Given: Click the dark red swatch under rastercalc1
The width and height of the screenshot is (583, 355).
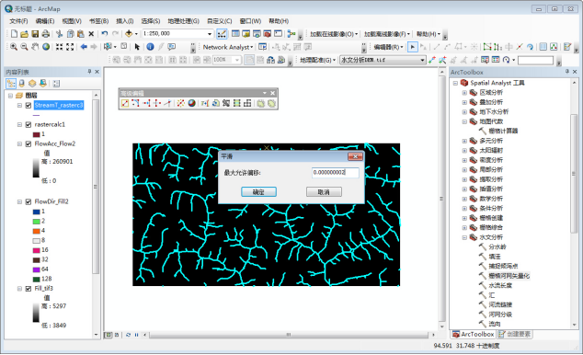Looking at the screenshot, I should click(36, 134).
